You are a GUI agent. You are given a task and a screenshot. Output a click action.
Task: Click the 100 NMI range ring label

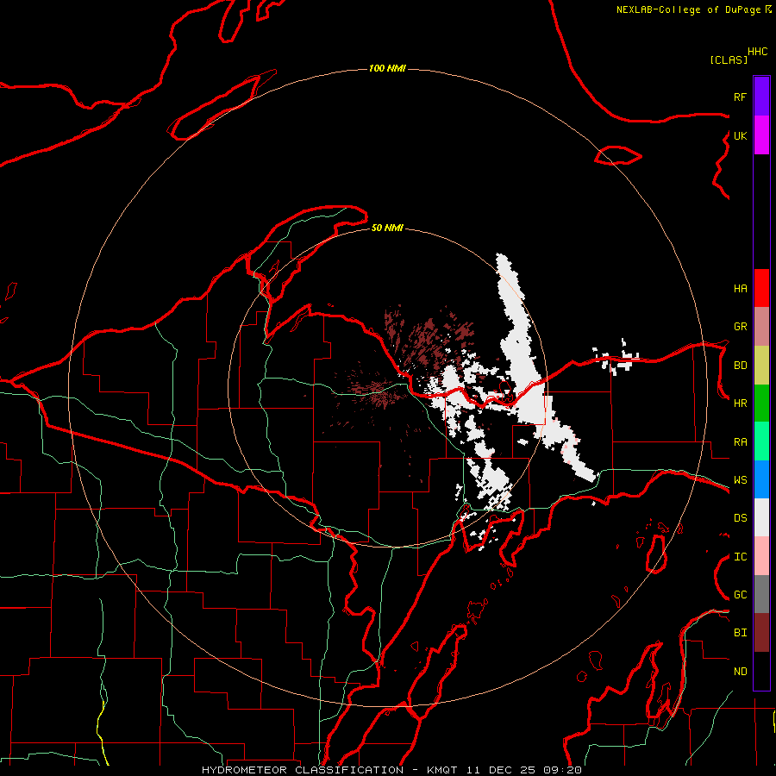387,68
